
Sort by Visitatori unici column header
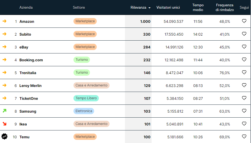point(168,8)
